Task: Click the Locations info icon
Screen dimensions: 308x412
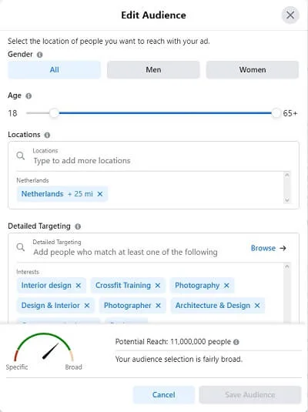Action: [x=47, y=135]
